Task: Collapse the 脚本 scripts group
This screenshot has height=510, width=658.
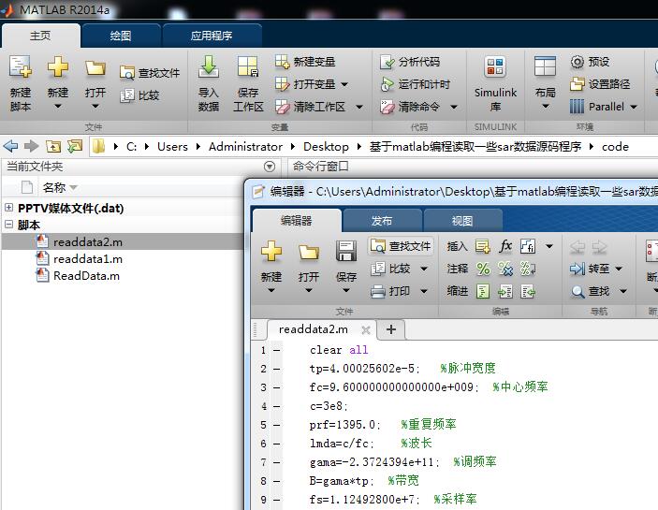Action: (x=8, y=225)
